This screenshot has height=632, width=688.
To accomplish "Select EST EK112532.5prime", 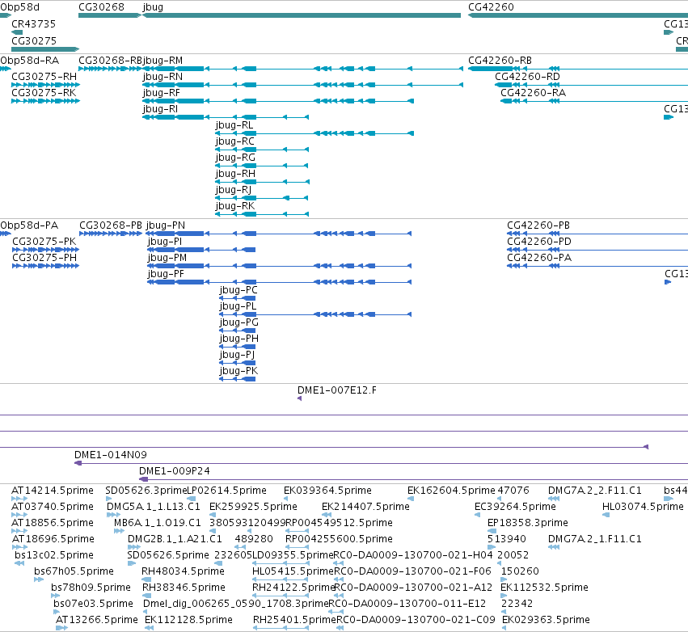I will coord(544,588).
